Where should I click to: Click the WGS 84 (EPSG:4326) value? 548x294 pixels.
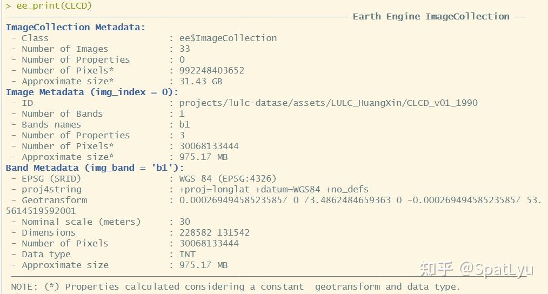228,178
